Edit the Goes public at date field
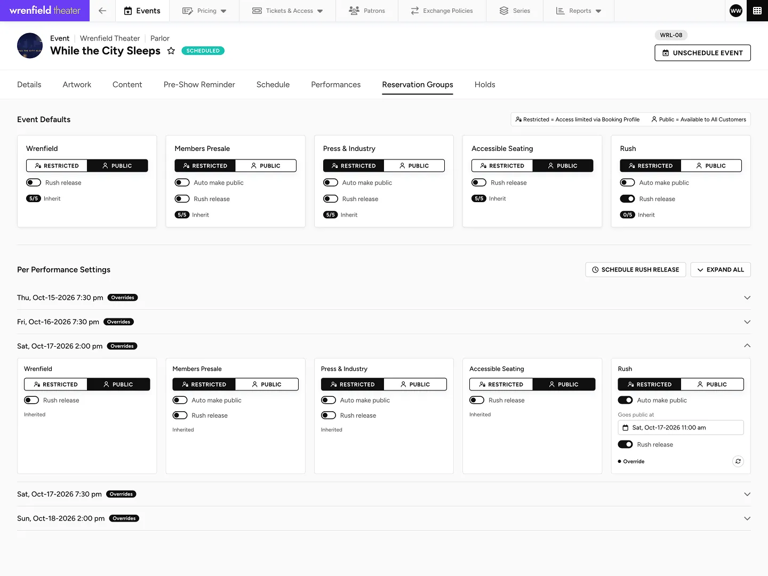This screenshot has height=576, width=768. tap(681, 428)
